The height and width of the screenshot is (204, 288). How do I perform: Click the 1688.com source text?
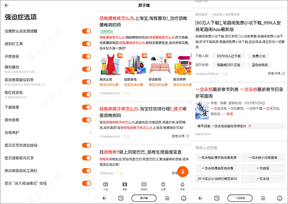[x=107, y=173]
